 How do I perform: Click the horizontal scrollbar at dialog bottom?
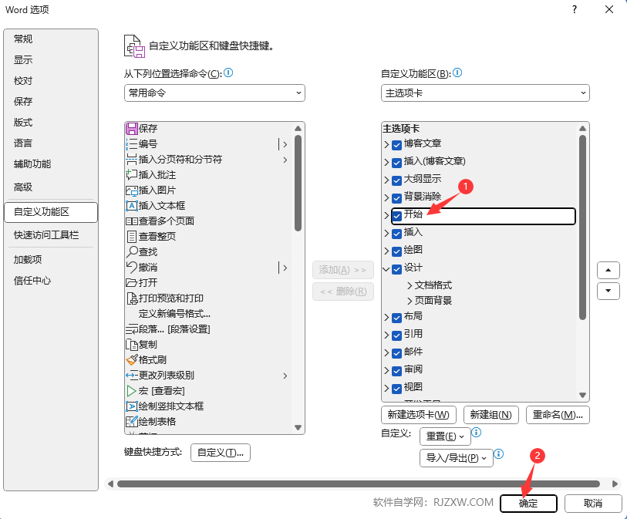(359, 484)
